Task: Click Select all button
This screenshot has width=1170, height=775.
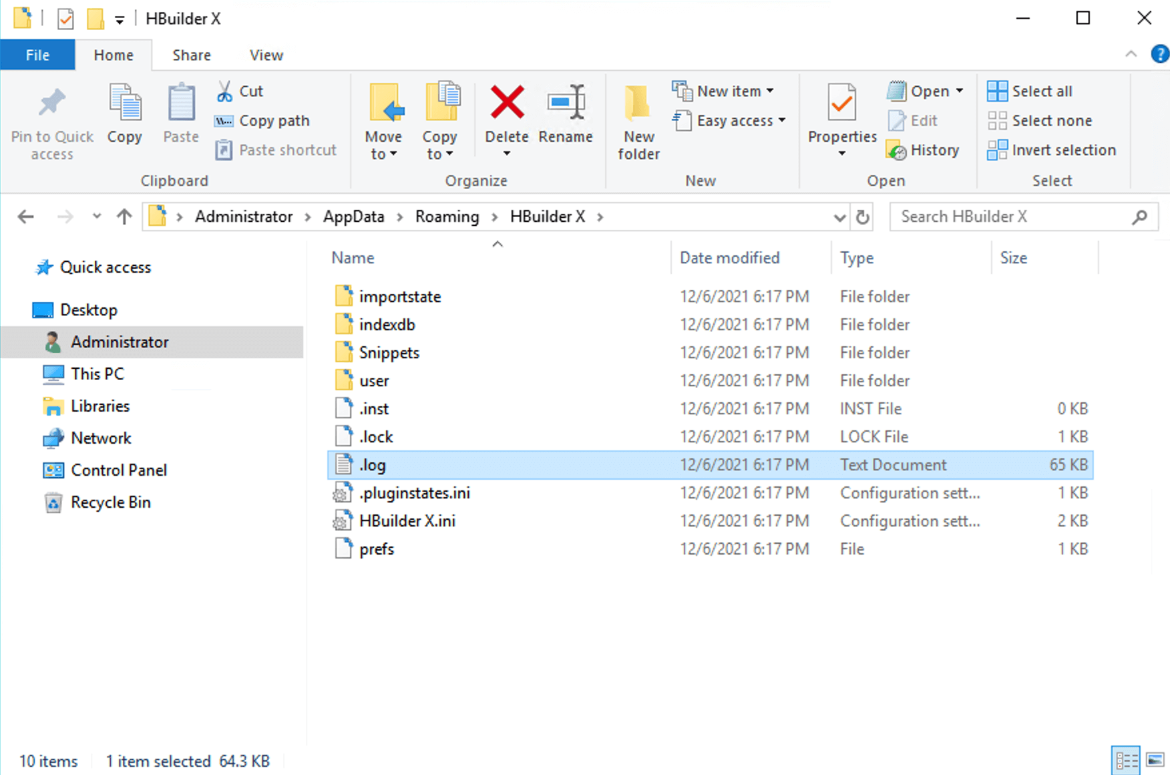Action: coord(1030,92)
